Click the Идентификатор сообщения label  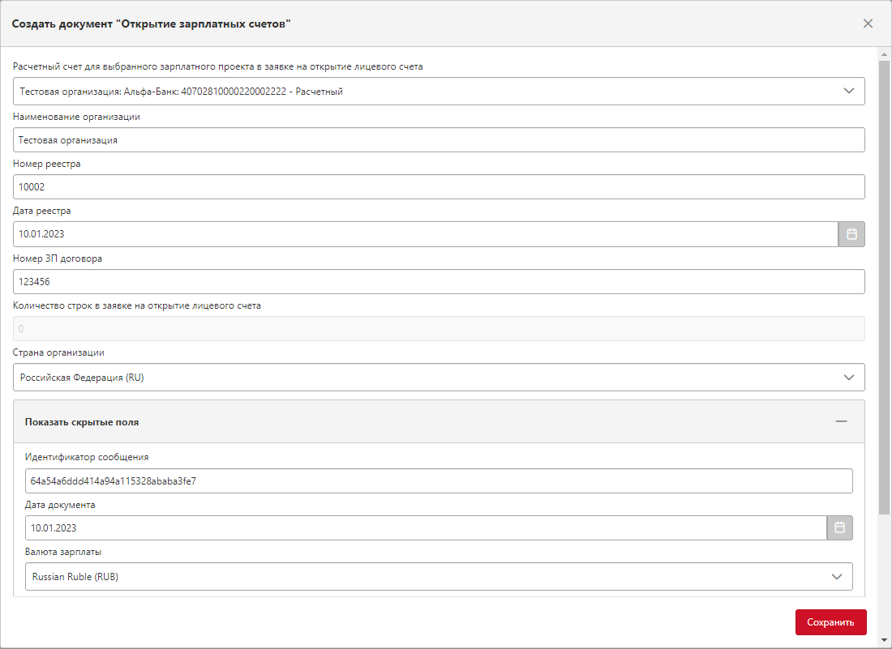(x=87, y=457)
